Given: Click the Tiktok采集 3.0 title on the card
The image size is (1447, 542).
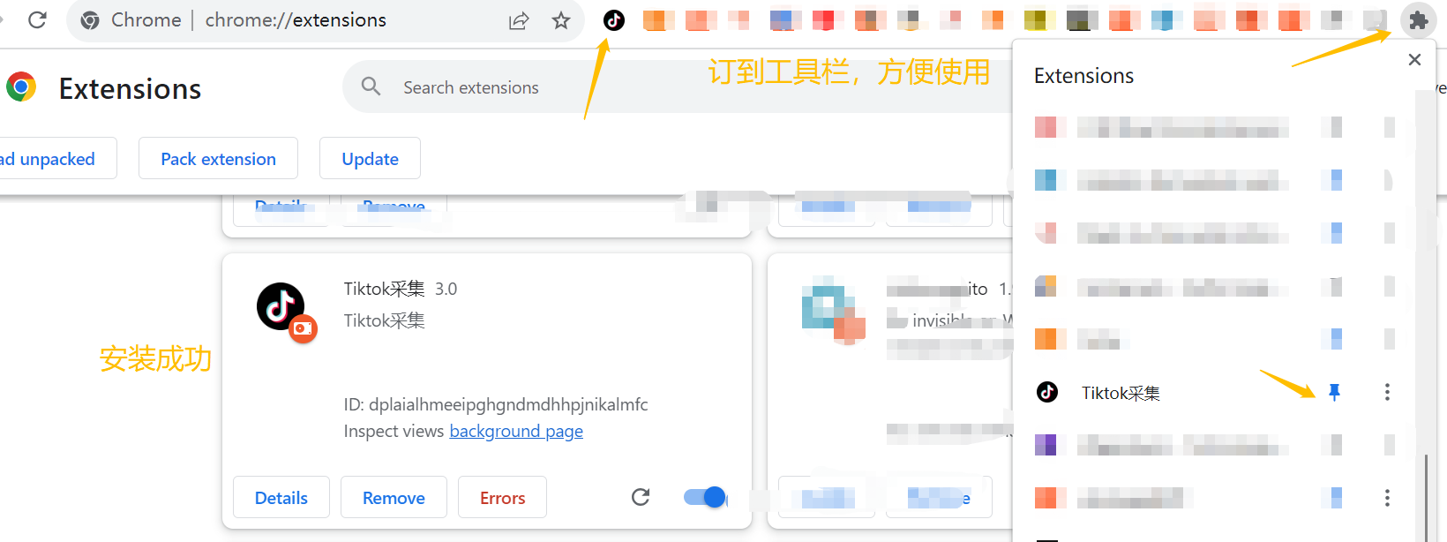Looking at the screenshot, I should [400, 289].
